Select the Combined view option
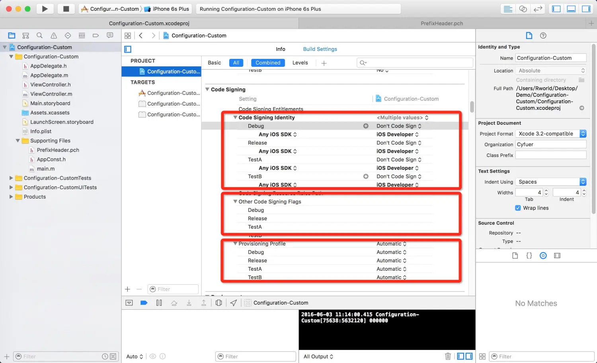 (268, 63)
